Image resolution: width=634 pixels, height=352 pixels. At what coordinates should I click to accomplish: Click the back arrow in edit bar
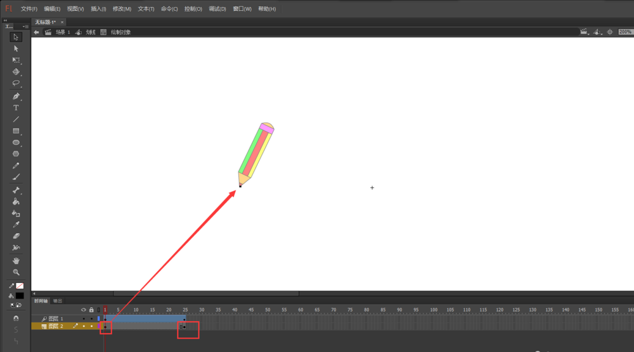36,32
